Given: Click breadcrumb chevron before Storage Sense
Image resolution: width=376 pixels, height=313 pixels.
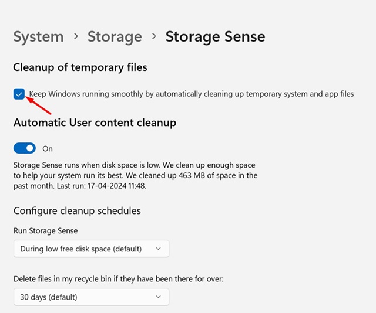Looking at the screenshot, I should (x=154, y=36).
